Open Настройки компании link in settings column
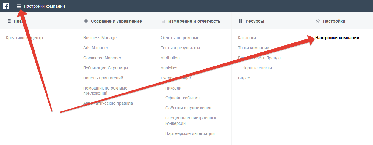This screenshot has height=145, width=373. [337, 38]
